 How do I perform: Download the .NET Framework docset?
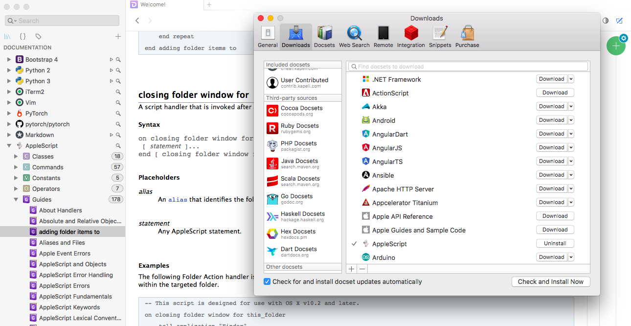pos(552,79)
